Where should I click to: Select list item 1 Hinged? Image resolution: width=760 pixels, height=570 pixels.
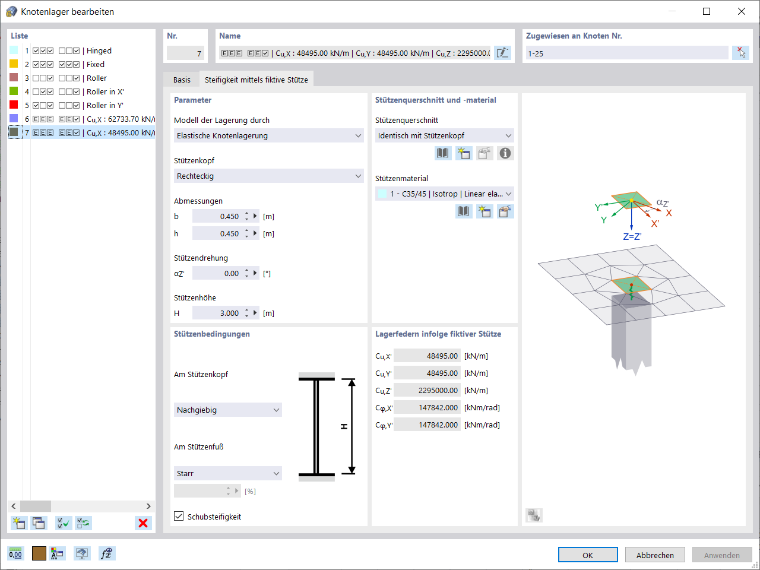click(x=82, y=50)
